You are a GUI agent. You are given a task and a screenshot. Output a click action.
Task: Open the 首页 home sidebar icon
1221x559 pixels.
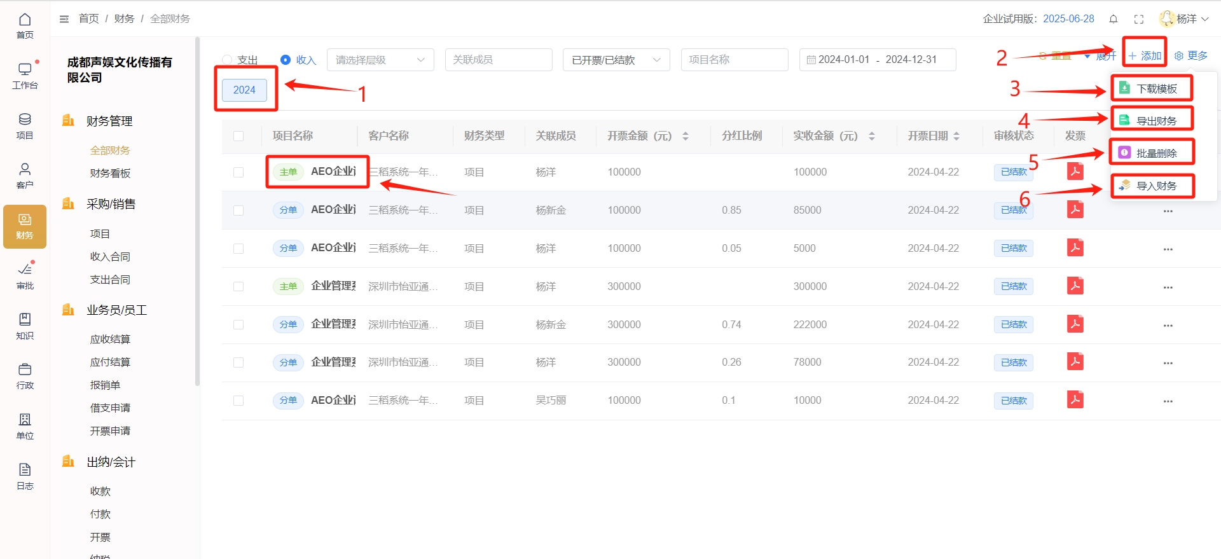[25, 26]
